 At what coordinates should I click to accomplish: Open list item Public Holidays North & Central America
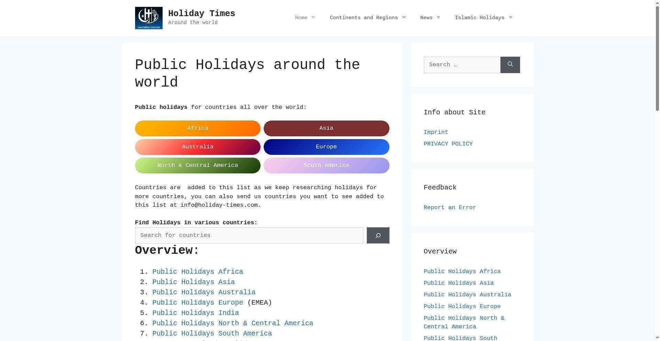coord(233,323)
